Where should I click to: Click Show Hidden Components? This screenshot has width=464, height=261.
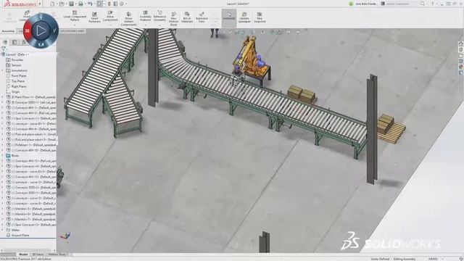(x=129, y=19)
